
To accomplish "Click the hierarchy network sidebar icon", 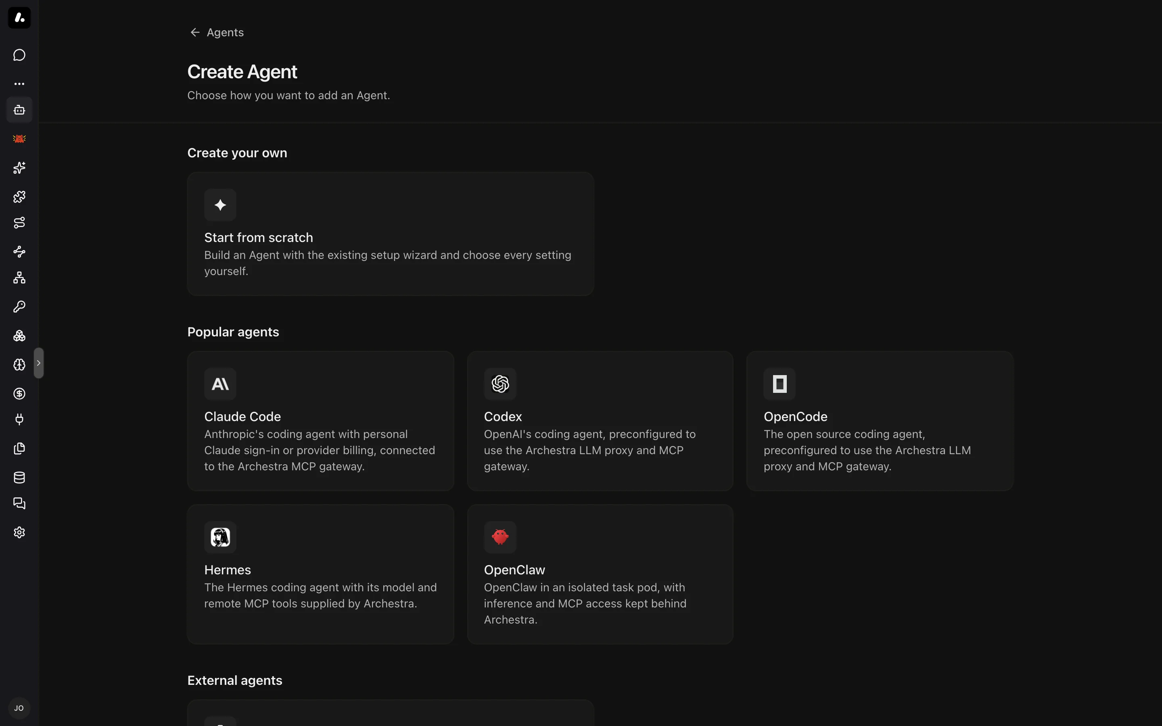I will tap(19, 278).
